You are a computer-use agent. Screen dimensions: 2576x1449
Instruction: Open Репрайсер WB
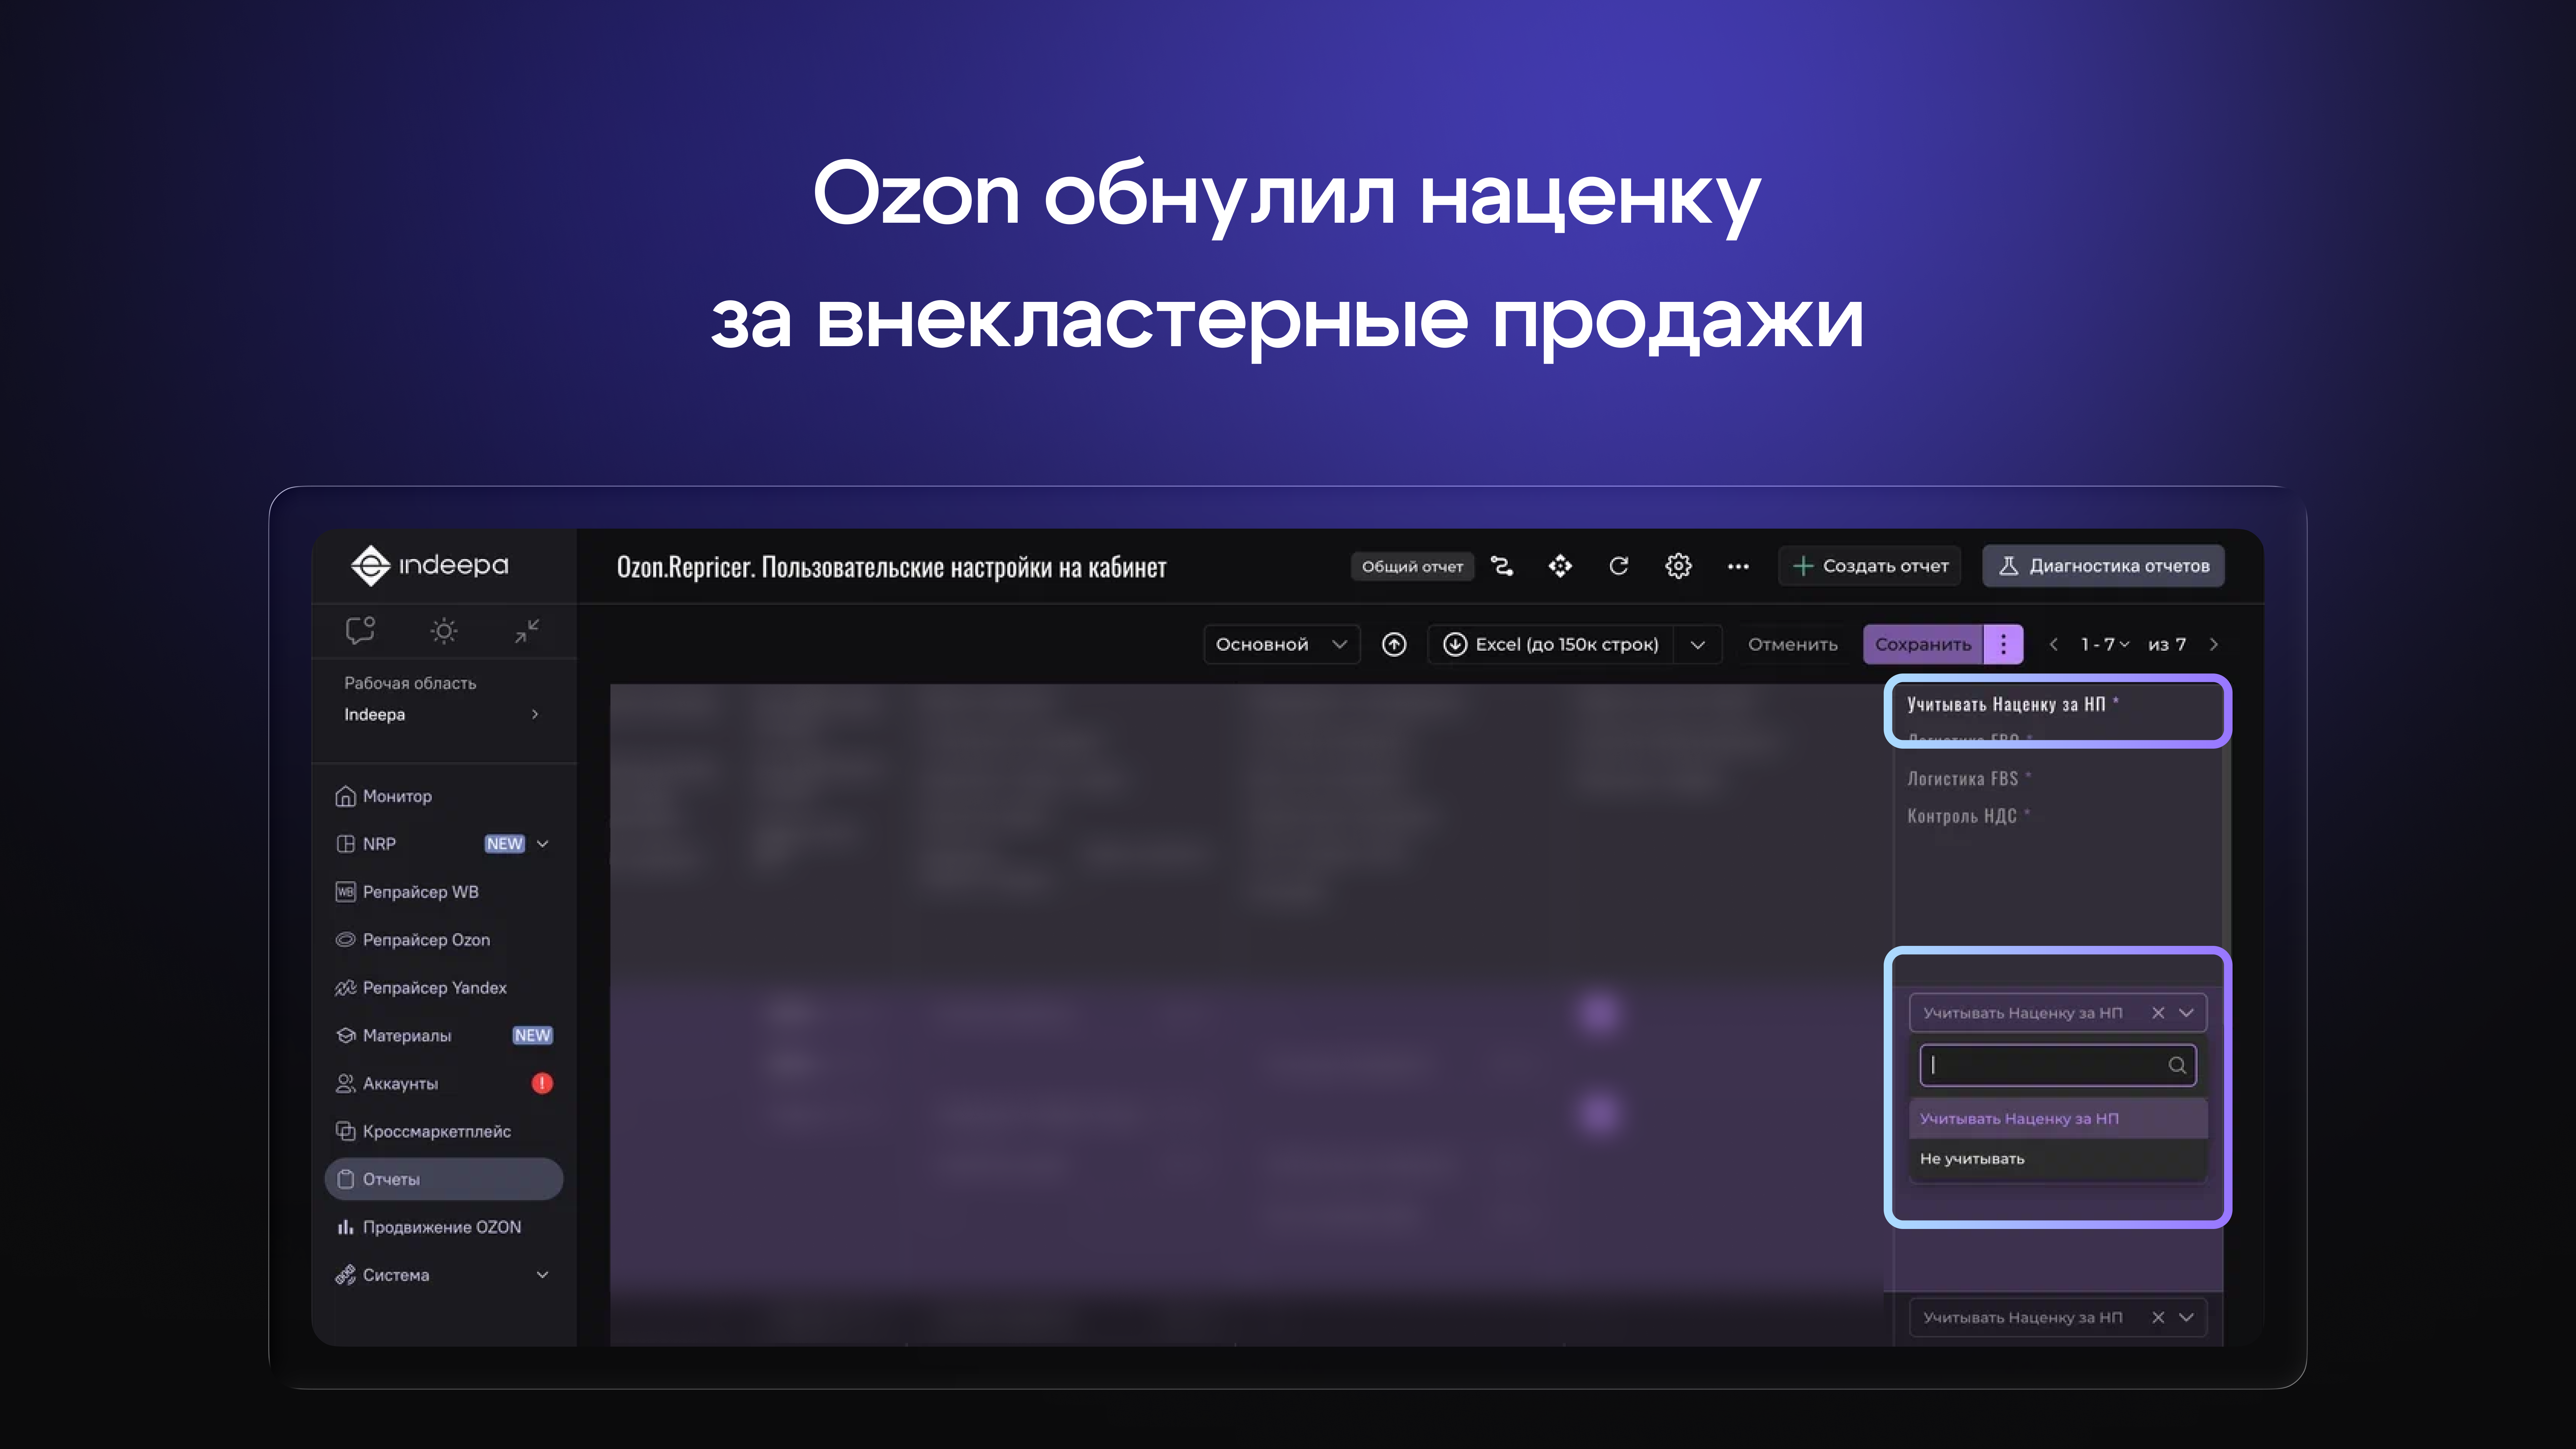click(444, 892)
